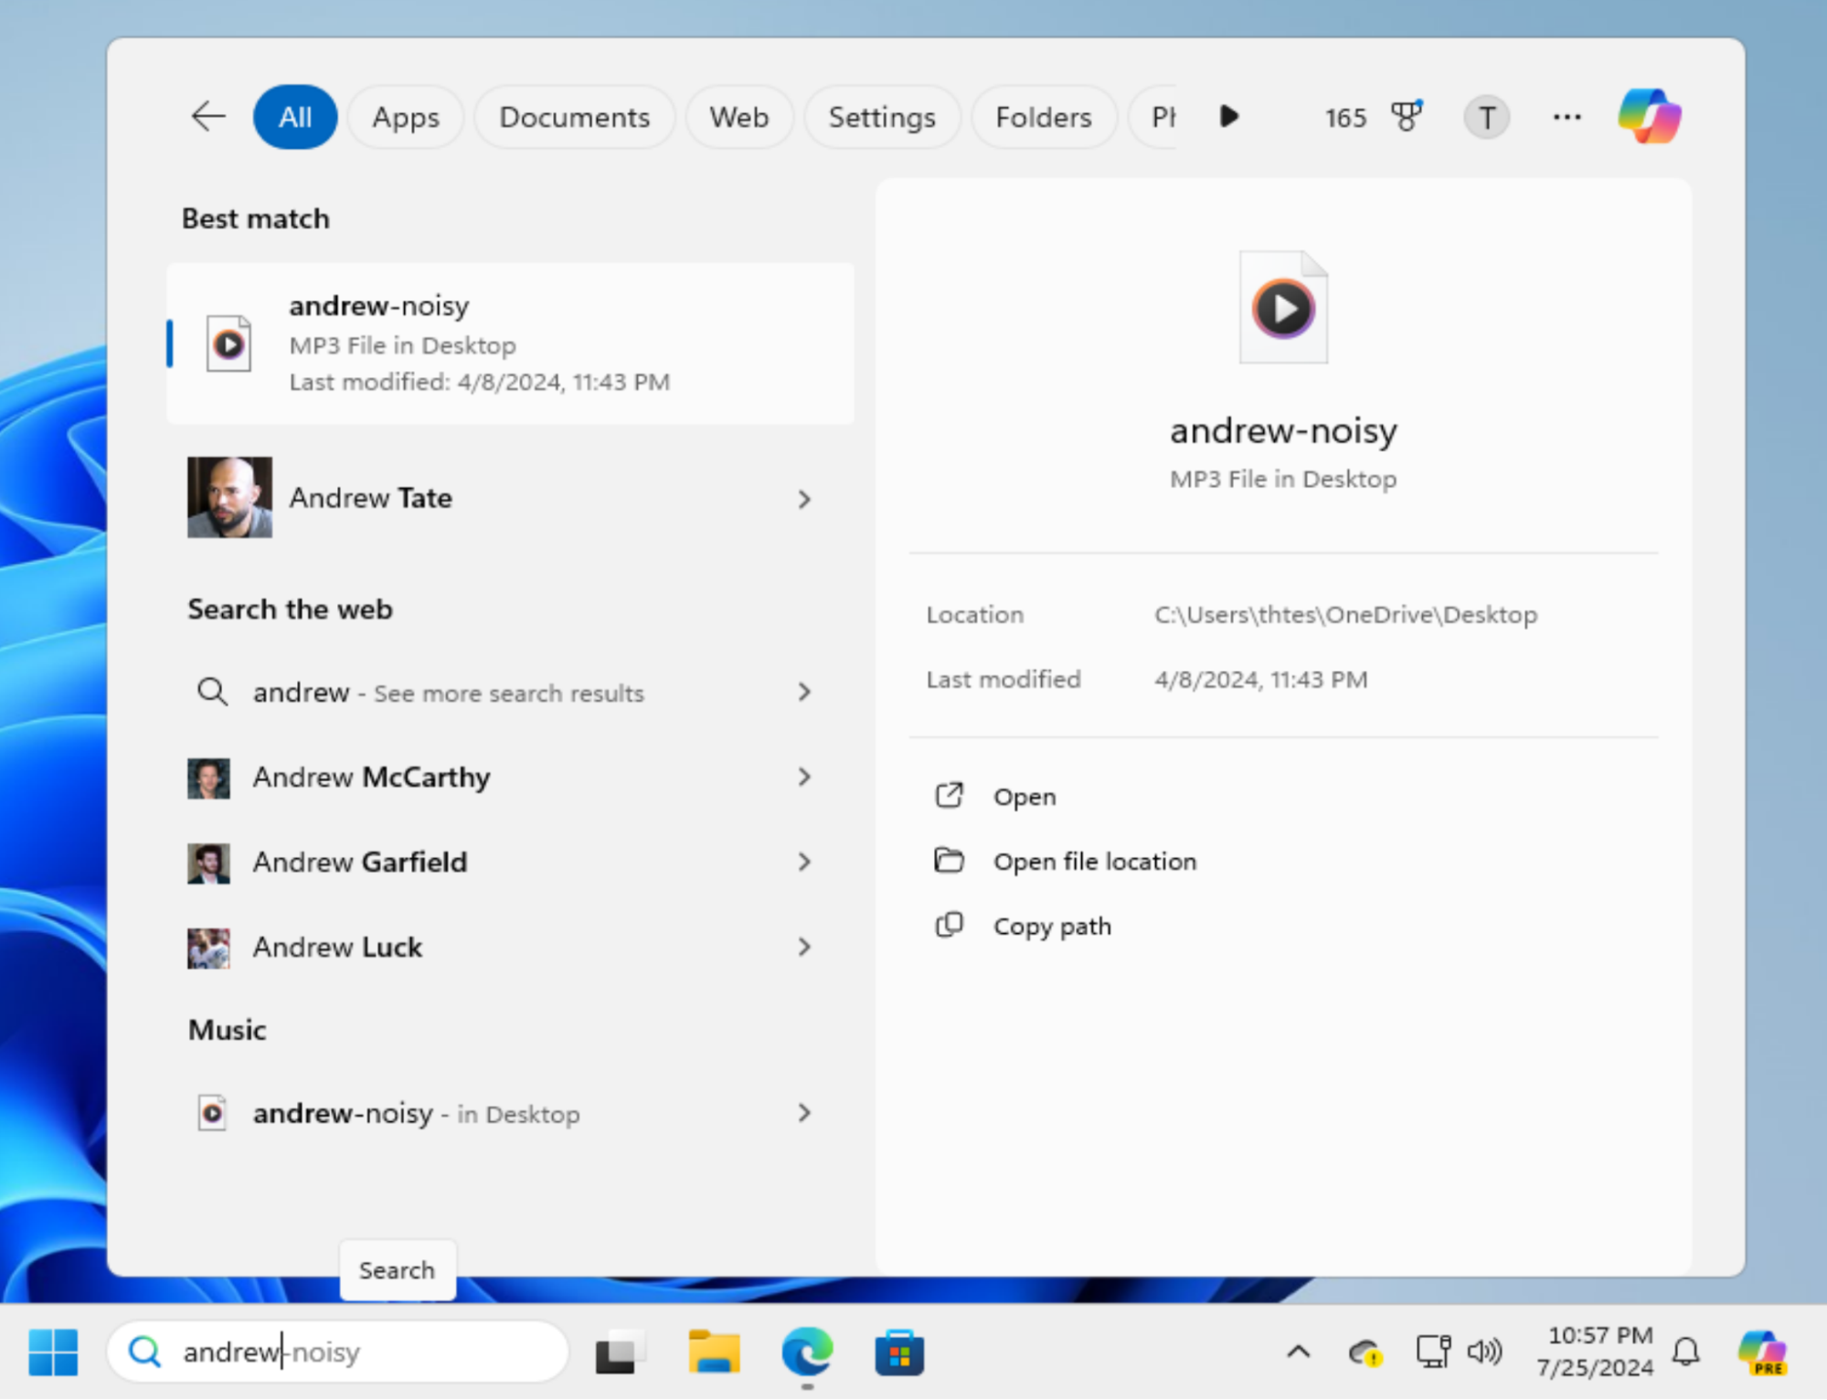Expand the Andrew Tate result chevron

[804, 499]
